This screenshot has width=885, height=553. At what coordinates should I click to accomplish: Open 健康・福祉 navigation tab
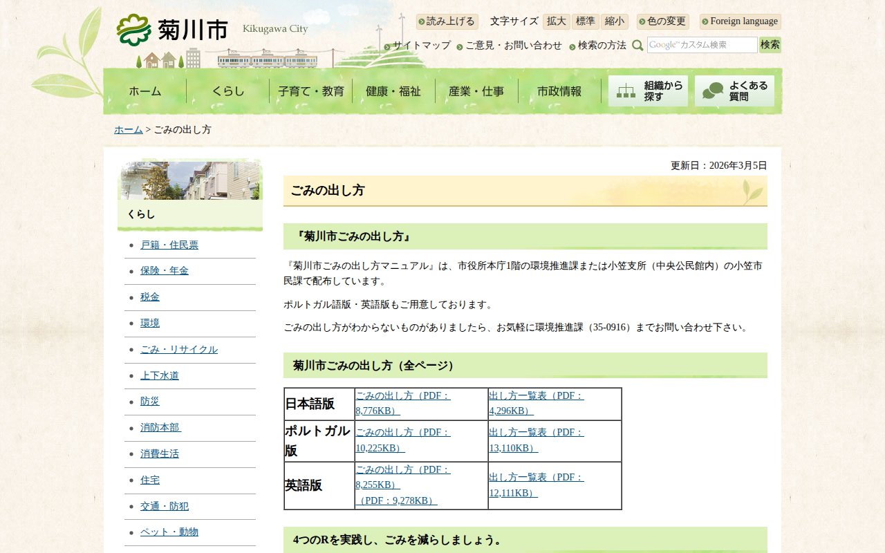pos(393,91)
